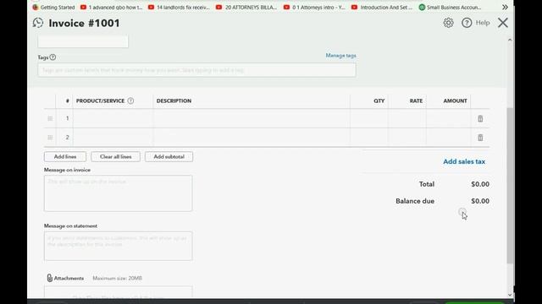Click the Attachments paperclip icon

(x=49, y=278)
